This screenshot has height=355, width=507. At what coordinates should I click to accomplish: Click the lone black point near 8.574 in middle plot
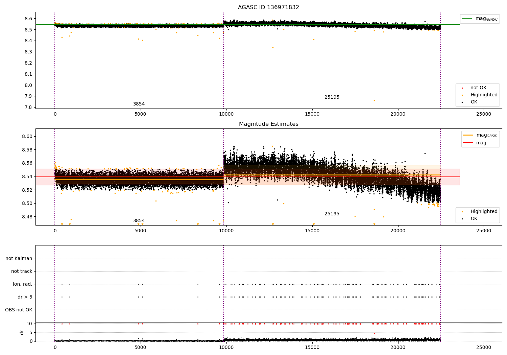pyautogui.click(x=425, y=153)
